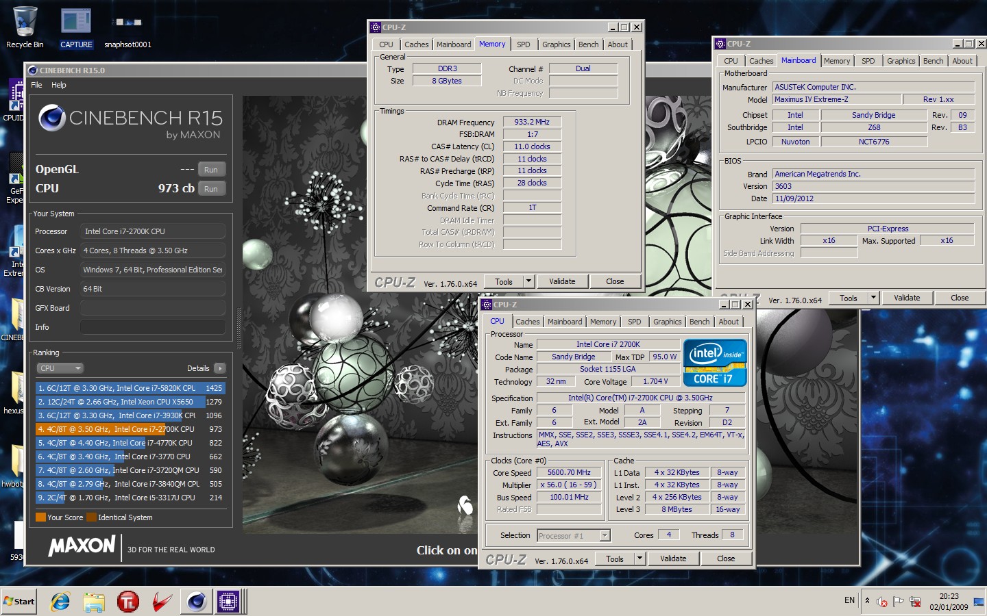
Task: Open the CAPTURE desktop icon
Action: [x=76, y=27]
